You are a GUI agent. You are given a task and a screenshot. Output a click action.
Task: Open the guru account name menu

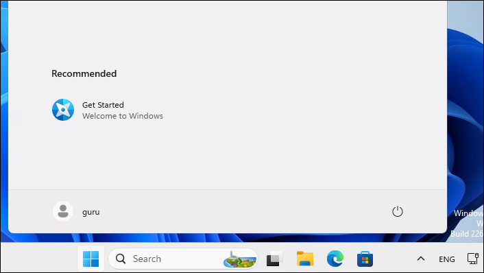point(90,212)
